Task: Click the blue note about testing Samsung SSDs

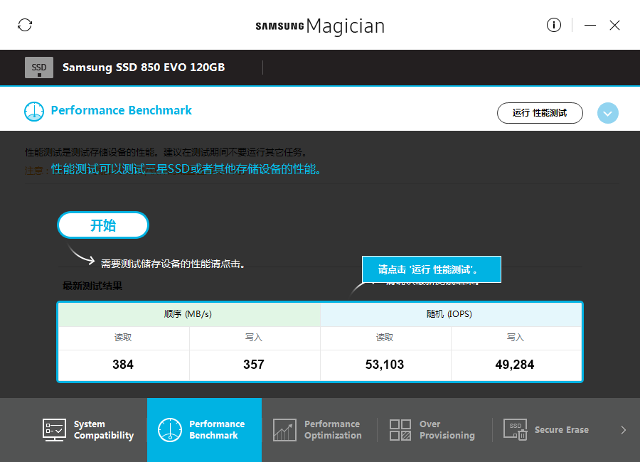Action: click(186, 169)
